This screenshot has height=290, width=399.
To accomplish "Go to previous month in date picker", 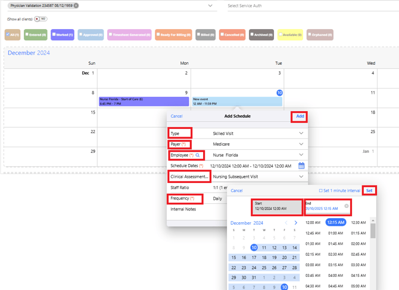I will [286, 223].
